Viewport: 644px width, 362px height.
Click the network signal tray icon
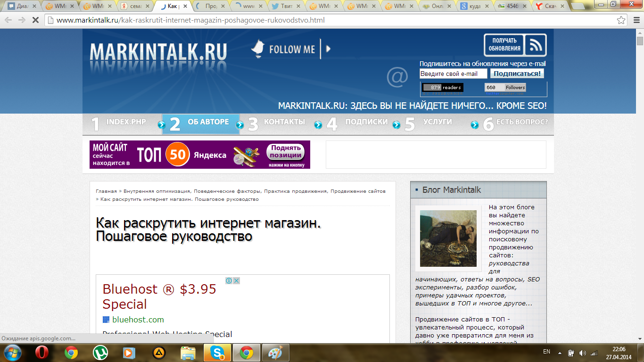coord(594,353)
